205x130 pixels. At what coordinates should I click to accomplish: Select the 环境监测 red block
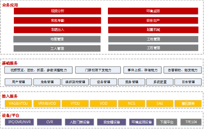coord(153,11)
